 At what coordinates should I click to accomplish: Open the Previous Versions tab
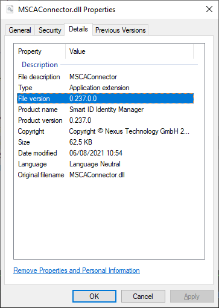coord(120,30)
